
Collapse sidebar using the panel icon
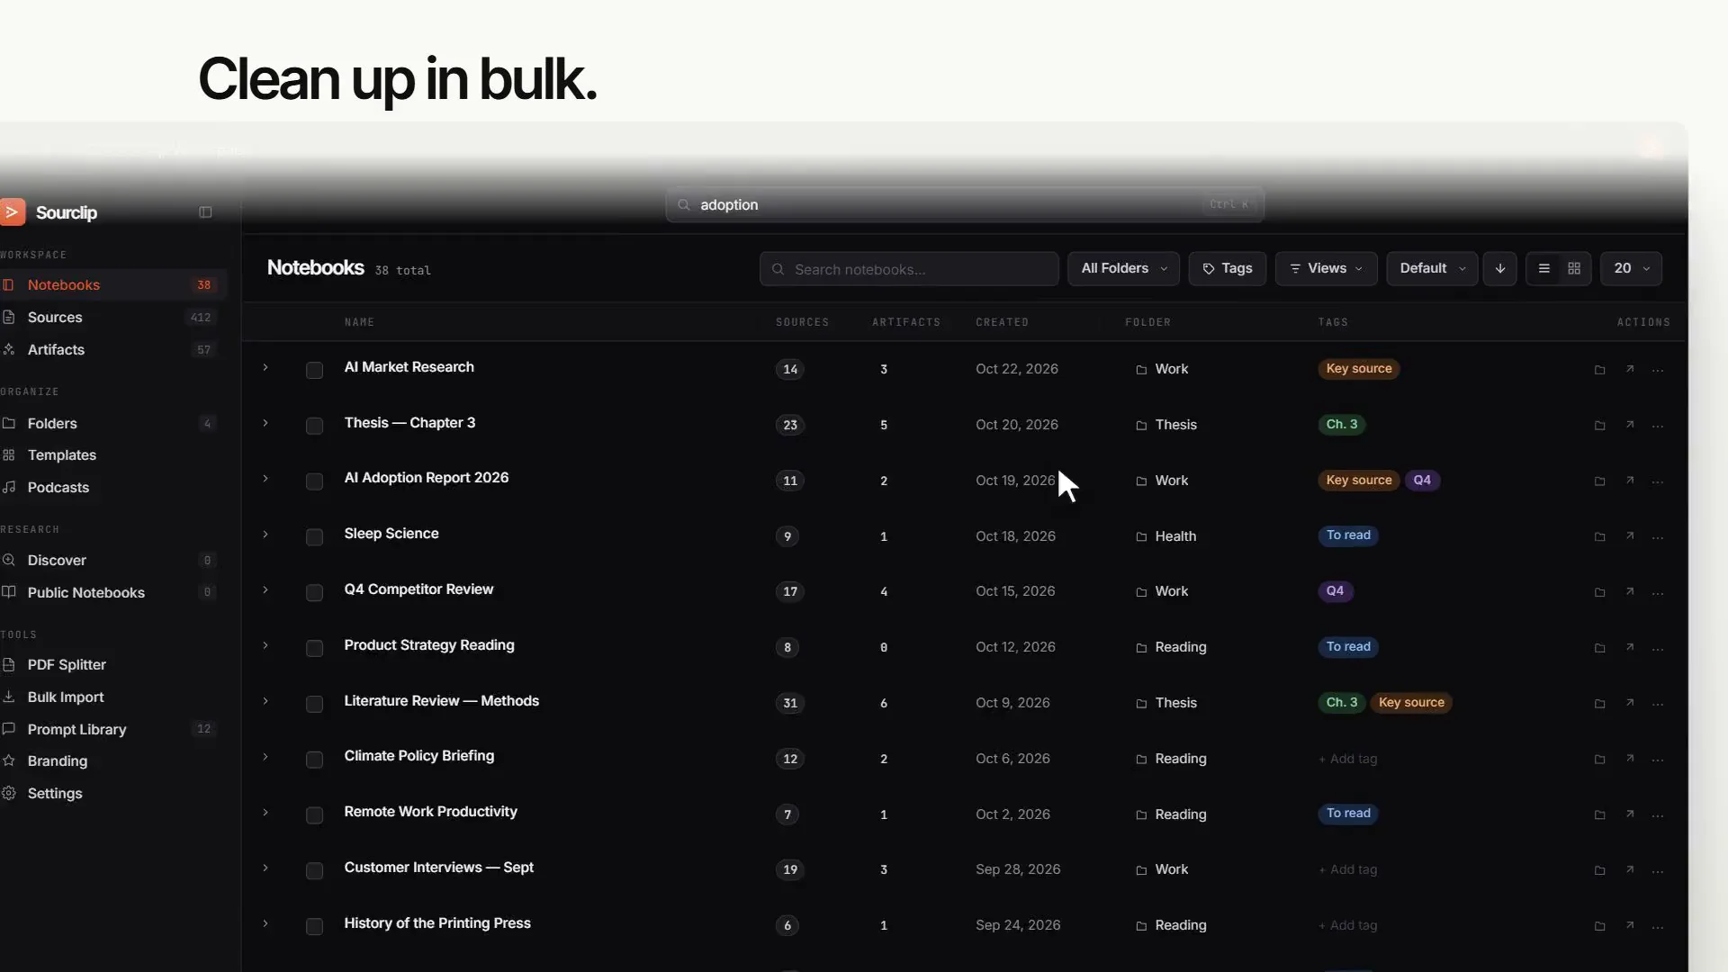(x=205, y=212)
